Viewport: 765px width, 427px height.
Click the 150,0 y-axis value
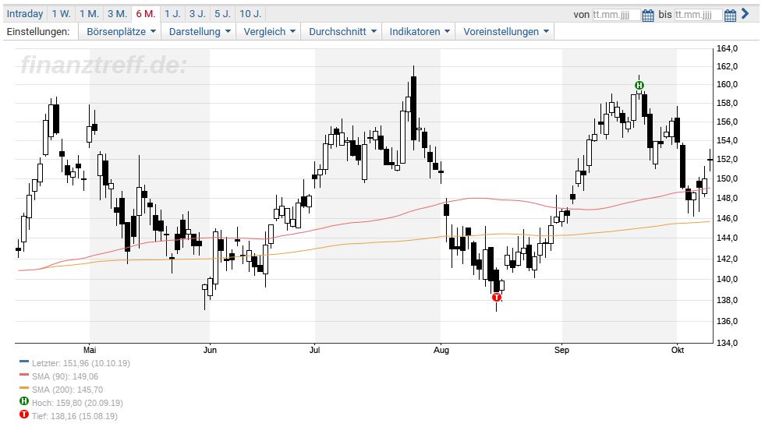coord(727,179)
